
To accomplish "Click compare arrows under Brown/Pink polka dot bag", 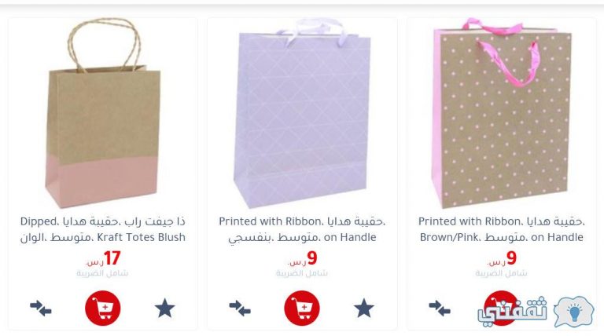I will point(440,309).
